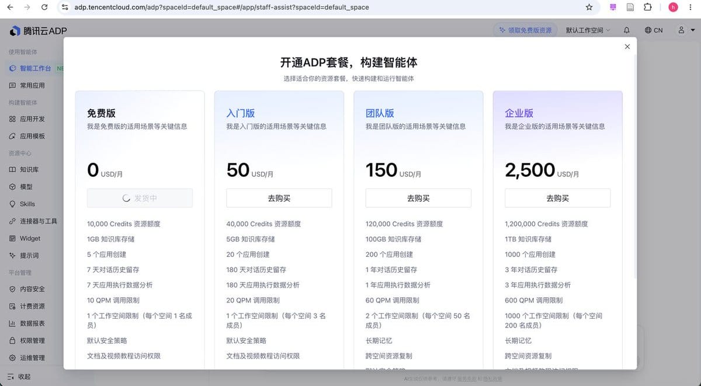Click the 企业版 plan title
Viewport: 701px width, 386px height.
point(519,113)
